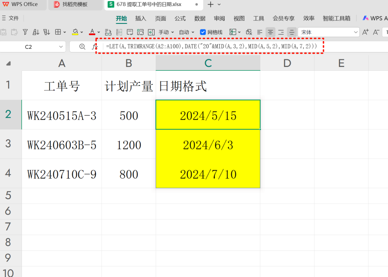Select the 计划产量 header cell
Viewport: 388px width, 277px height.
coord(129,86)
